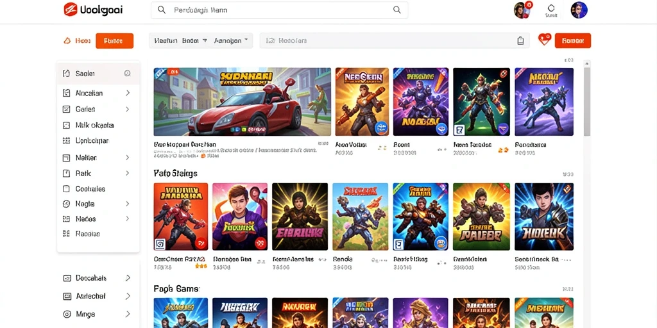Open the PALEBE game cover
Screen dimensions: 657x328
coord(481,217)
